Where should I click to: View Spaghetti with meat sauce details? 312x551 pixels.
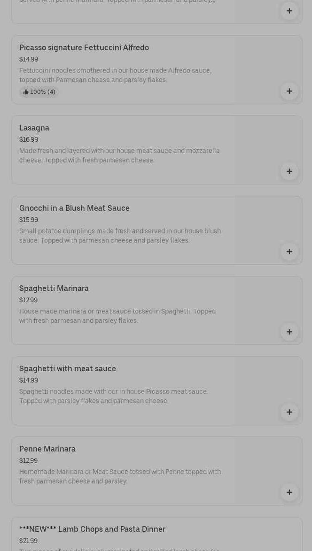click(68, 369)
